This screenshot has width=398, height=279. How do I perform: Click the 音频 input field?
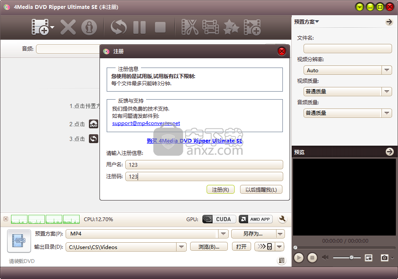pyautogui.click(x=68, y=49)
